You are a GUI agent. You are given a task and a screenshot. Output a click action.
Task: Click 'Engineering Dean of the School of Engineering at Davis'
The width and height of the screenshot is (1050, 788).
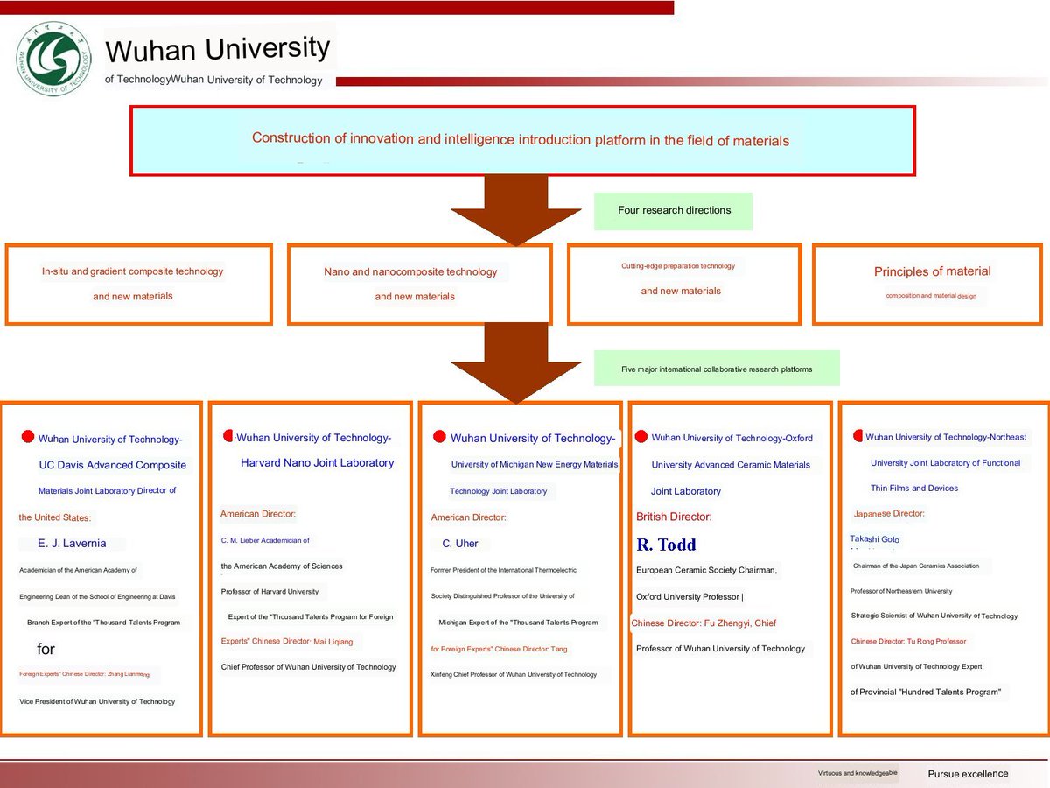[97, 596]
